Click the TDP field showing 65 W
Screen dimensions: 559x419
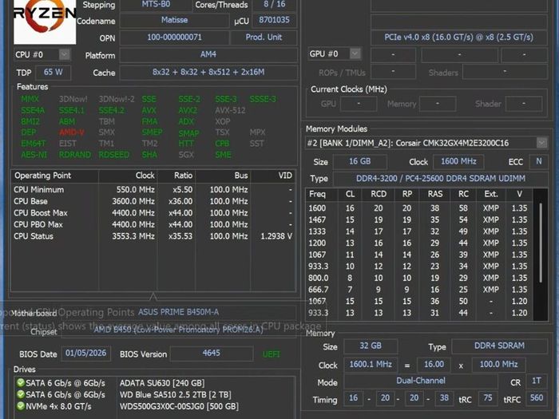pyautogui.click(x=54, y=73)
